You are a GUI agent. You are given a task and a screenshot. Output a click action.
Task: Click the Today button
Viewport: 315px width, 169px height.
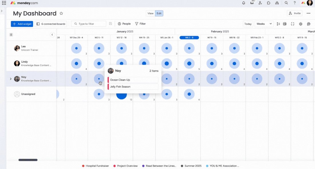click(x=248, y=24)
